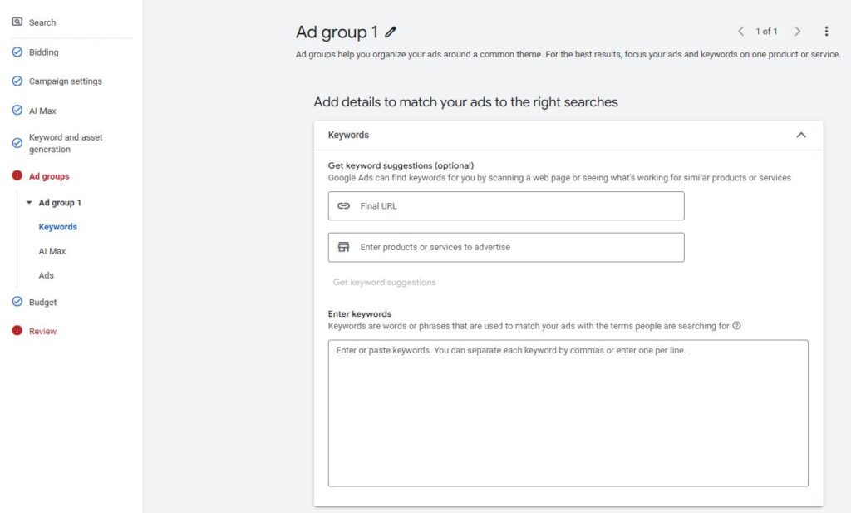Open Keyword and asset generation step

pos(66,143)
